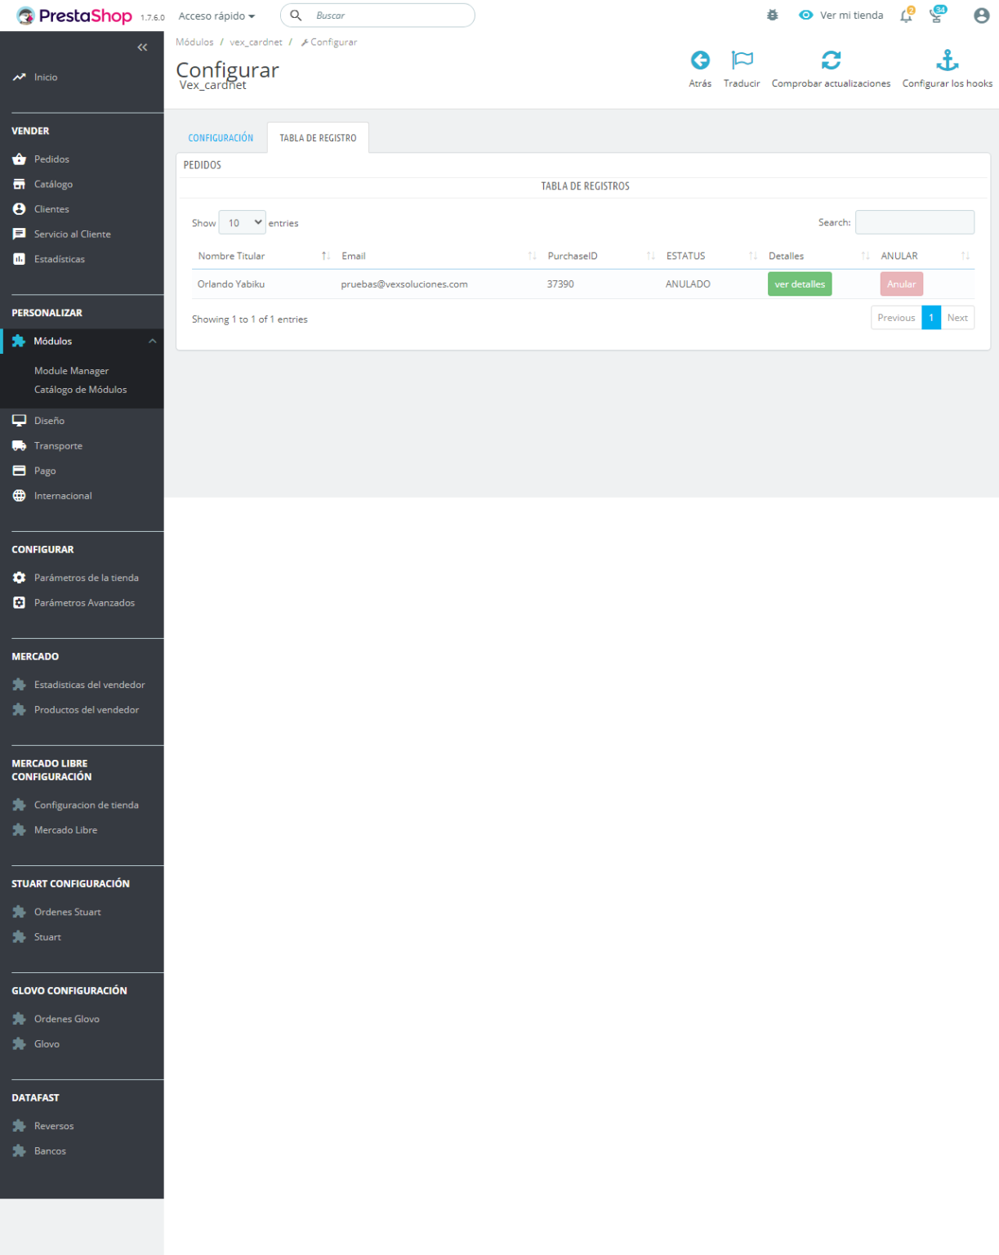The height and width of the screenshot is (1255, 999).
Task: Open the Acceso rápido dropdown
Action: point(216,15)
